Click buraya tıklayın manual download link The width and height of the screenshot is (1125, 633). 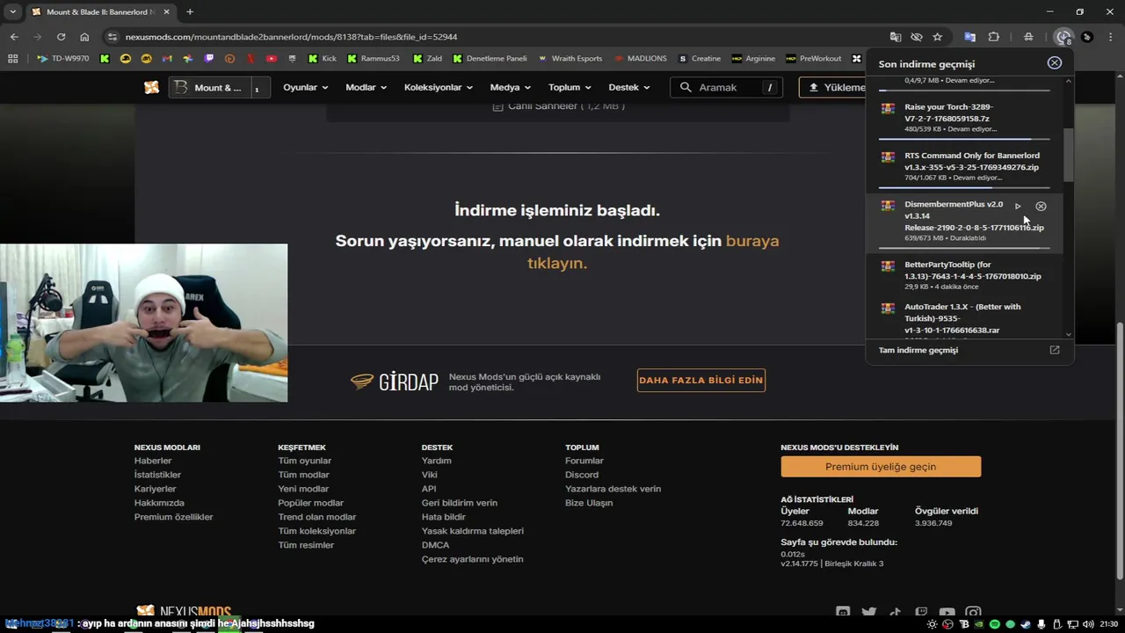[x=652, y=251]
